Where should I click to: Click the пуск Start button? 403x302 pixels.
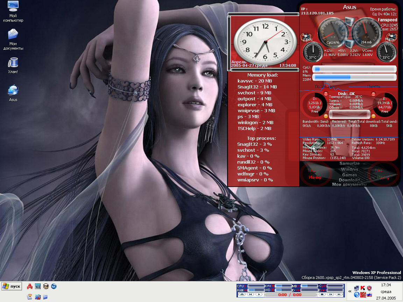[12, 286]
